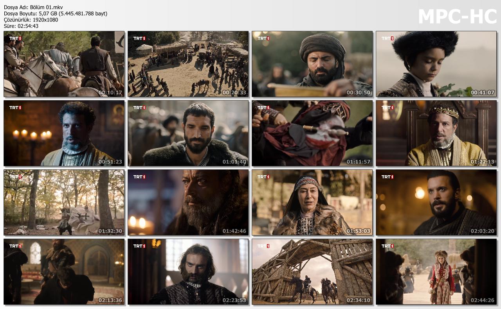Select the duration text '02:54:43'

click(28, 26)
